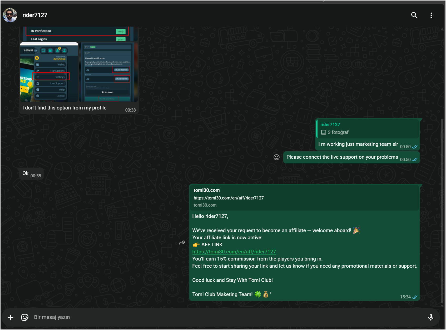Click the rider7127 chat header name
Image resolution: width=446 pixels, height=330 pixels.
(x=35, y=15)
